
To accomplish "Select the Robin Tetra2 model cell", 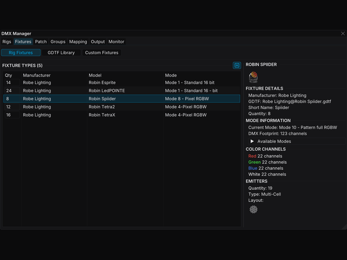I will click(102, 107).
